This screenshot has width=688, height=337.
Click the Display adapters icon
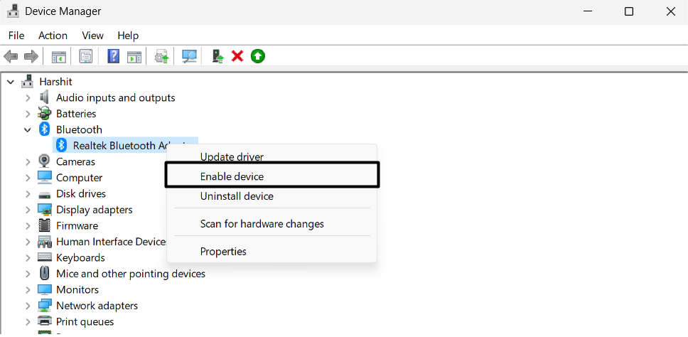44,209
